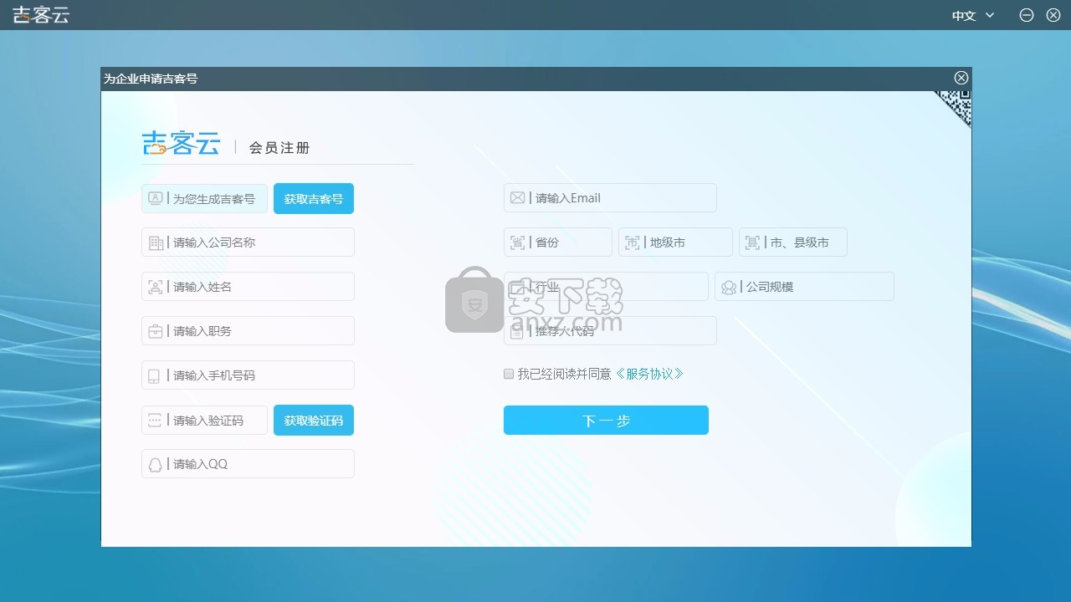This screenshot has height=602, width=1071.
Task: Focus the 请输入验证码 field
Action: click(x=204, y=421)
